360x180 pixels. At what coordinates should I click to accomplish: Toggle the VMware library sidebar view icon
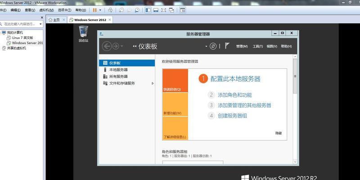(x=148, y=10)
